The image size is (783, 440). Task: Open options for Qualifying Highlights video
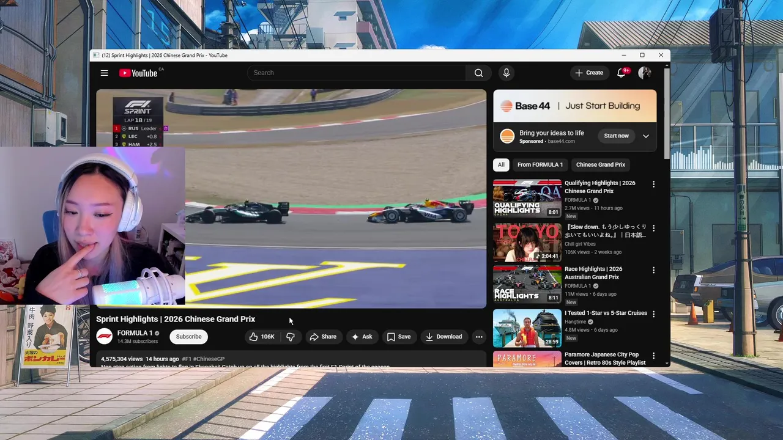[653, 184]
